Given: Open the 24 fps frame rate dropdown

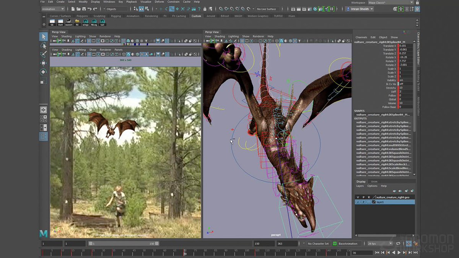Looking at the screenshot, I should pos(380,243).
